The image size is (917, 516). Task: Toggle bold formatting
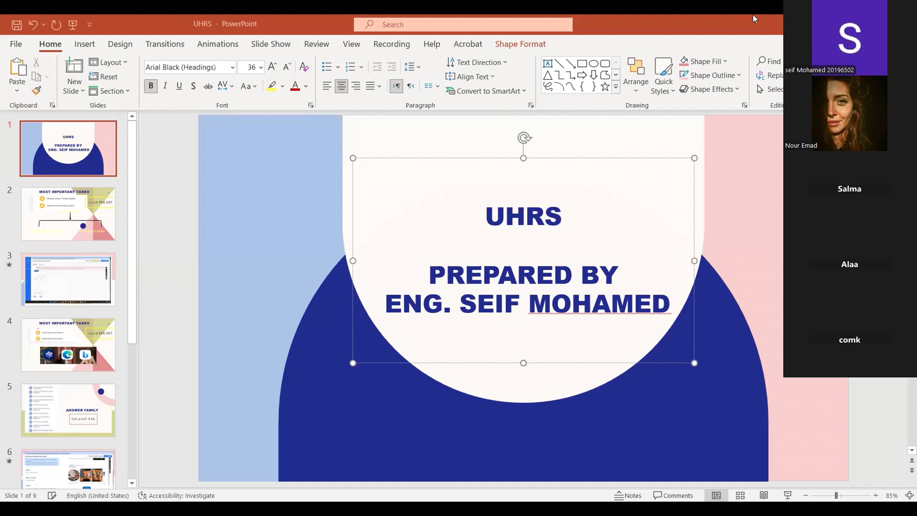pyautogui.click(x=151, y=86)
